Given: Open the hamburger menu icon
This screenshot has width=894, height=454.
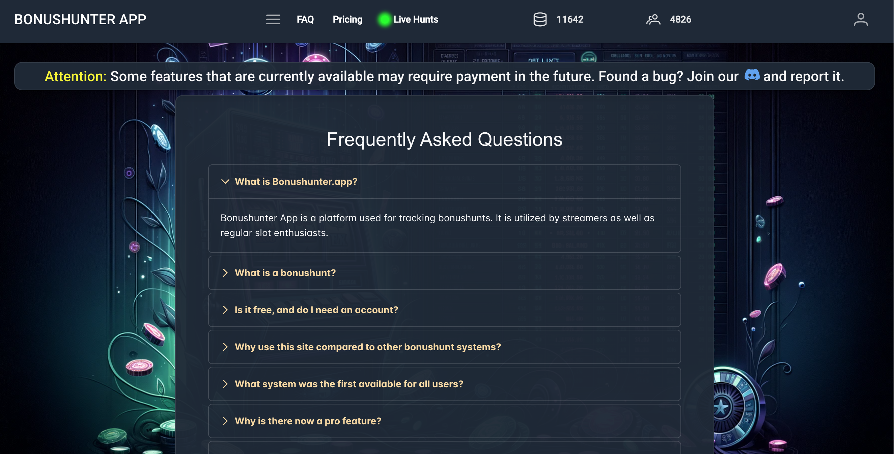Looking at the screenshot, I should click(x=273, y=20).
